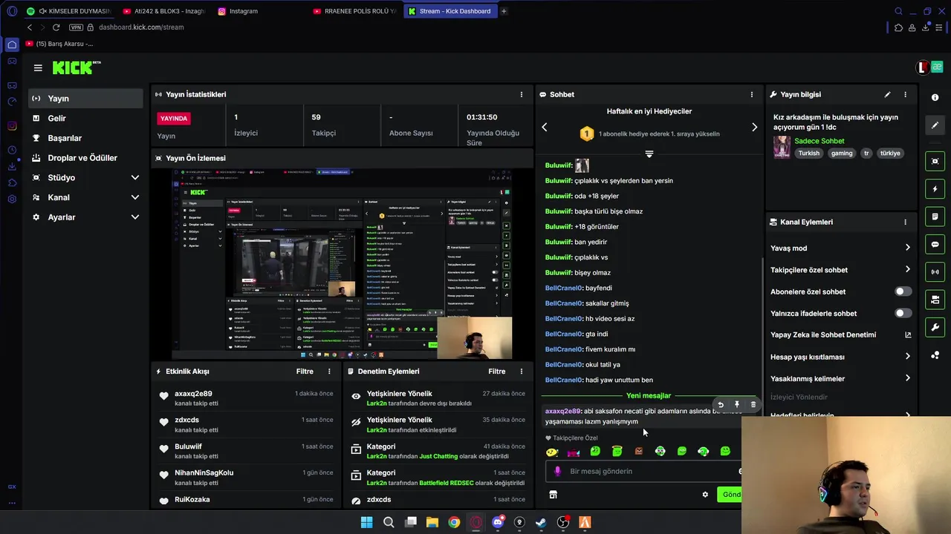This screenshot has width=951, height=534.
Task: Edit stream info with pencil icon in Yayın bilgisi
Action: 887,94
